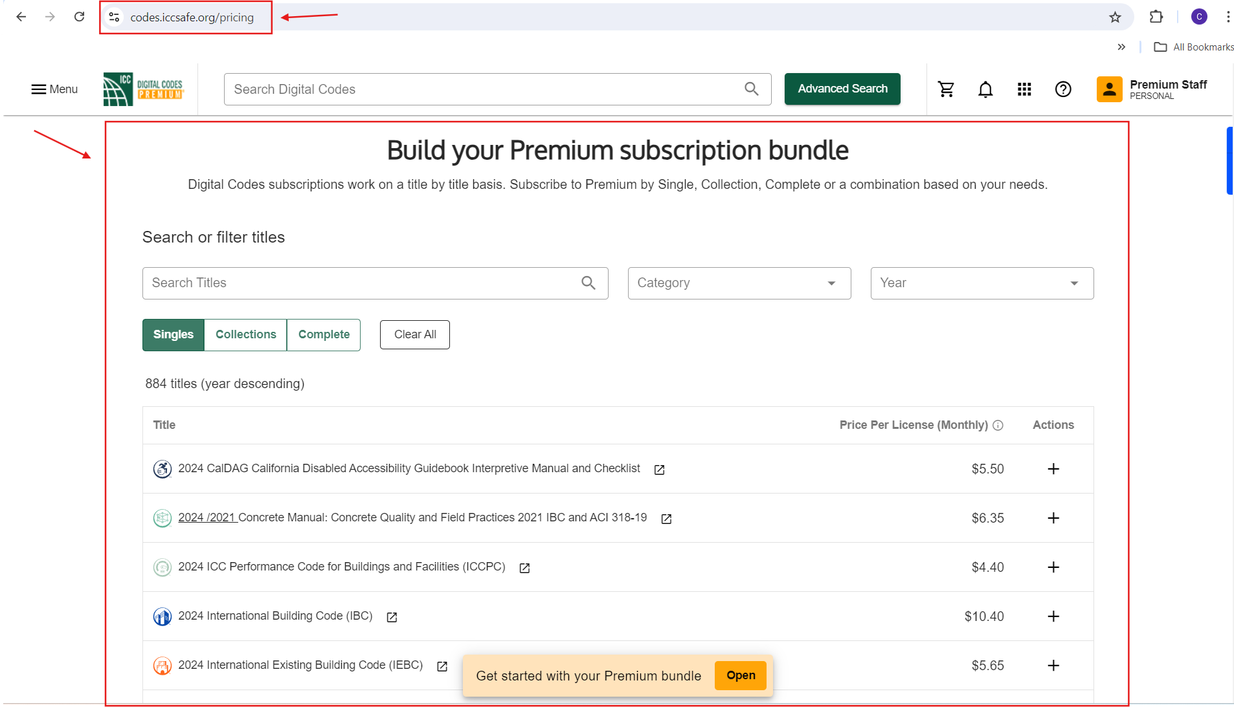Bookmark this page with the star icon
1234x707 pixels.
point(1115,17)
